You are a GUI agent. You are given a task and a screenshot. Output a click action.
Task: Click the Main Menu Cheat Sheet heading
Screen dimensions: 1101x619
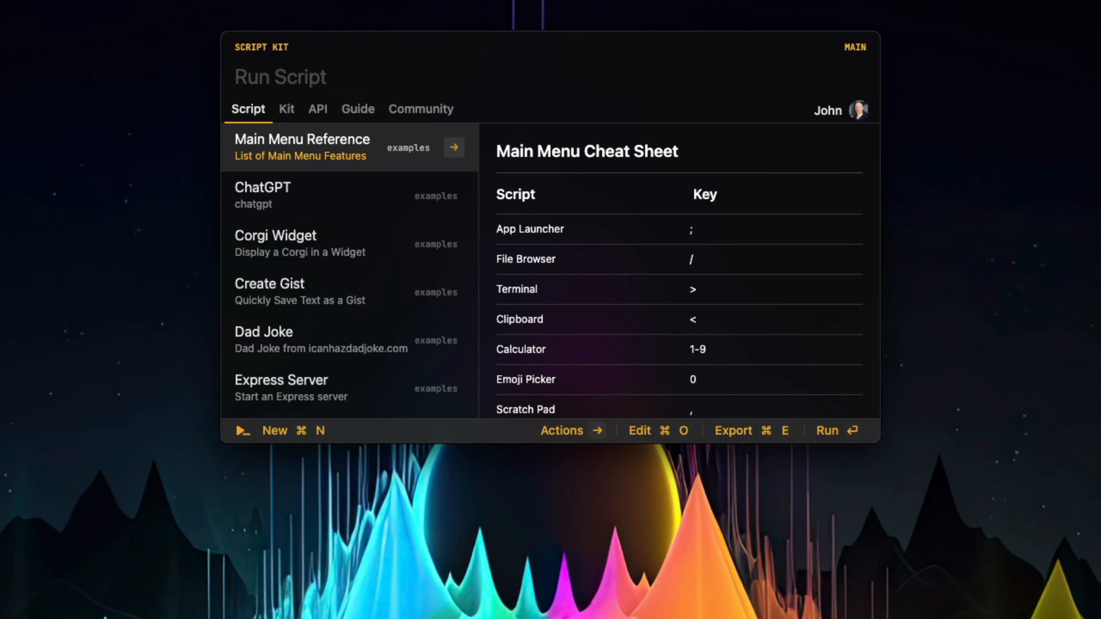pos(587,151)
